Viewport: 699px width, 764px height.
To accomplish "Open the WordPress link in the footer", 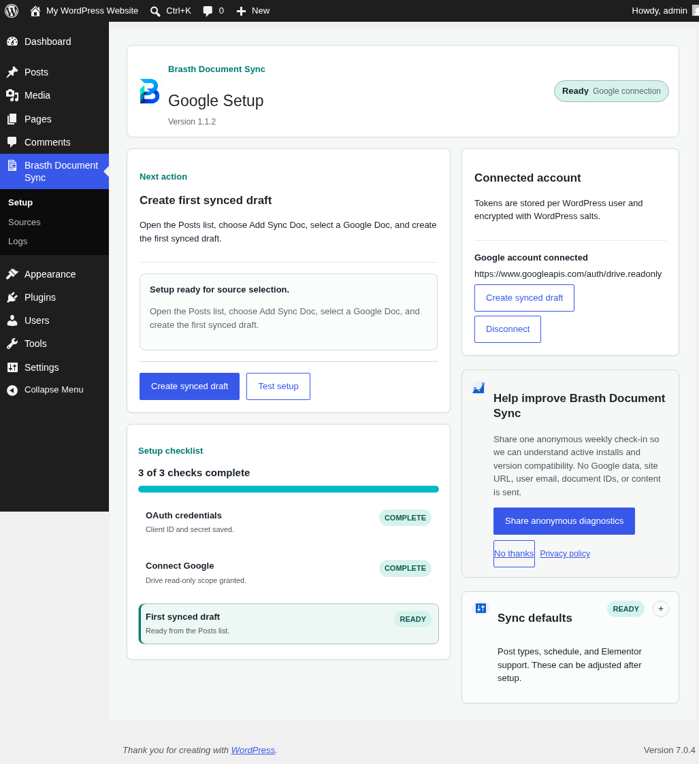I will click(x=253, y=750).
